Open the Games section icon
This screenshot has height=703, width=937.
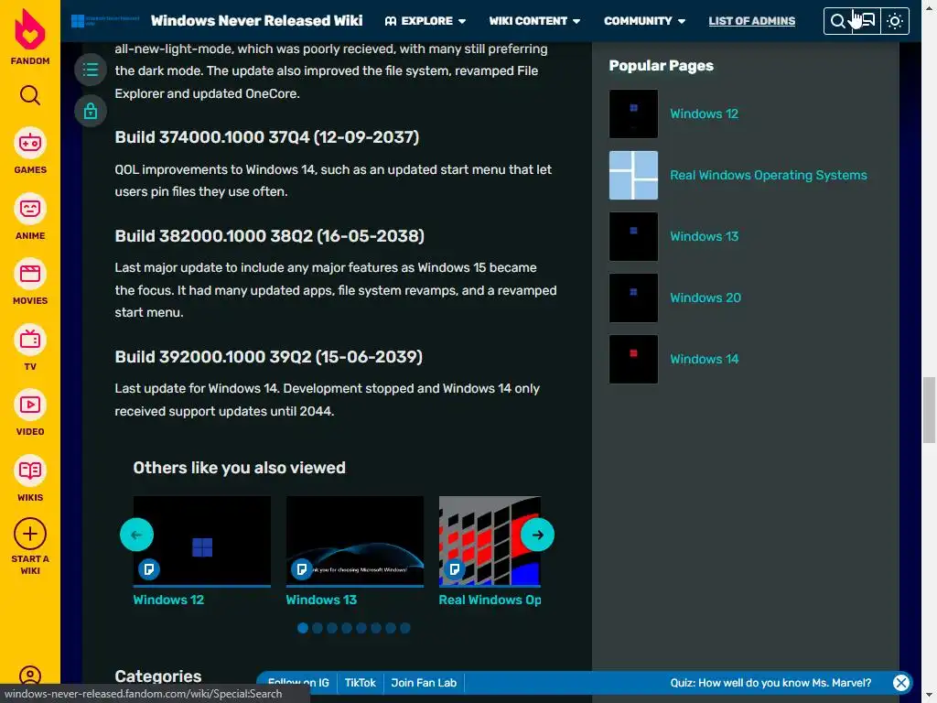click(30, 143)
